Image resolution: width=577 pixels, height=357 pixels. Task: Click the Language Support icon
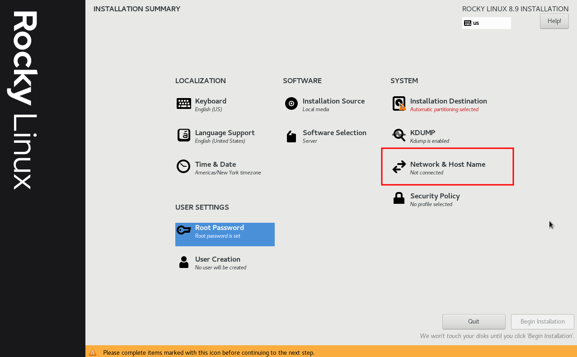point(184,135)
